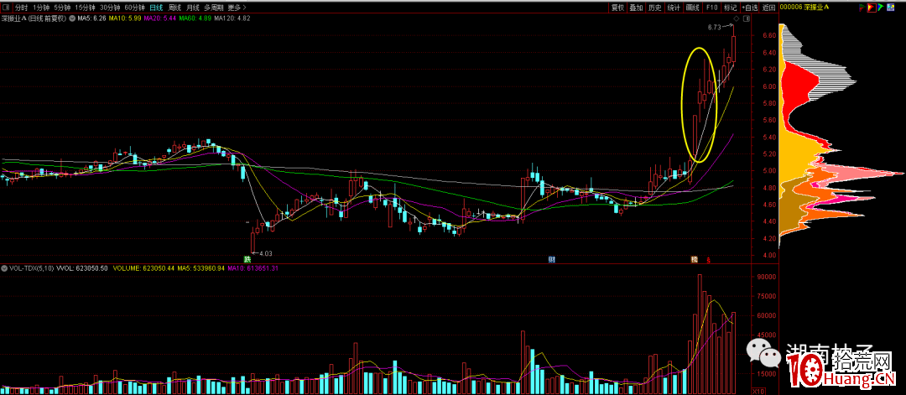Switch to 月线 monthly chart

(x=194, y=8)
